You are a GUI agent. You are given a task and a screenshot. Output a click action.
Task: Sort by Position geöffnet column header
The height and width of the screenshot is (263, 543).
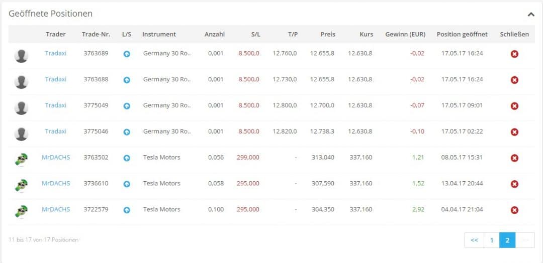pyautogui.click(x=462, y=34)
